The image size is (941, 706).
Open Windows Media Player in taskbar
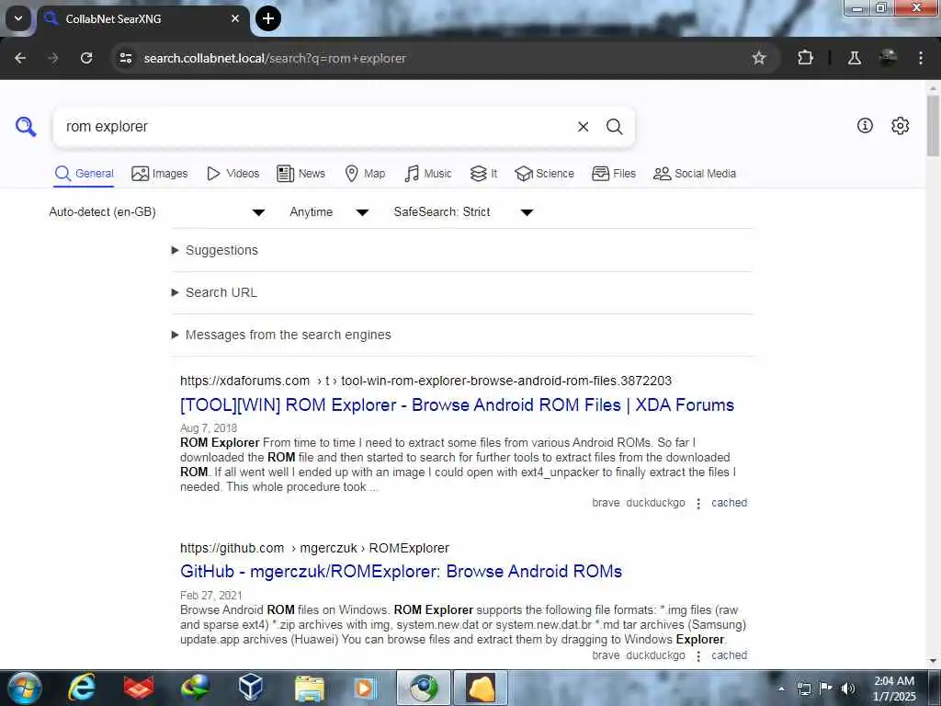[363, 688]
